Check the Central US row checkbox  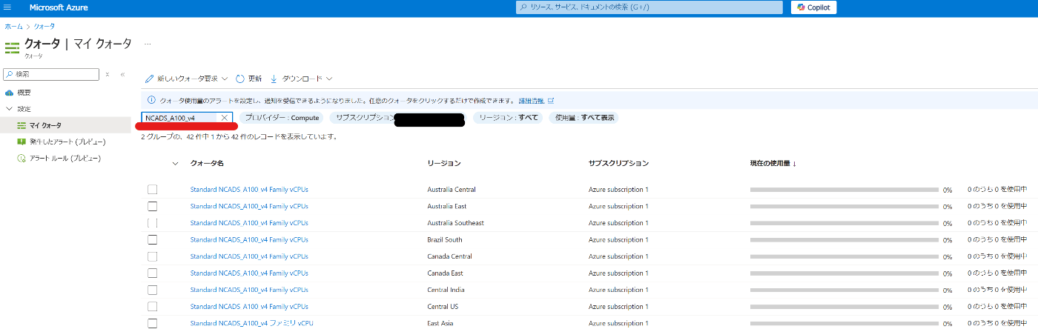point(152,306)
